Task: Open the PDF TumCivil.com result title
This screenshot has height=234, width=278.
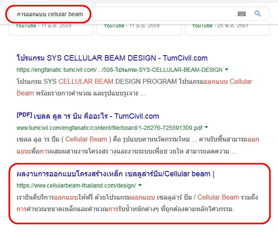Action: tap(88, 116)
